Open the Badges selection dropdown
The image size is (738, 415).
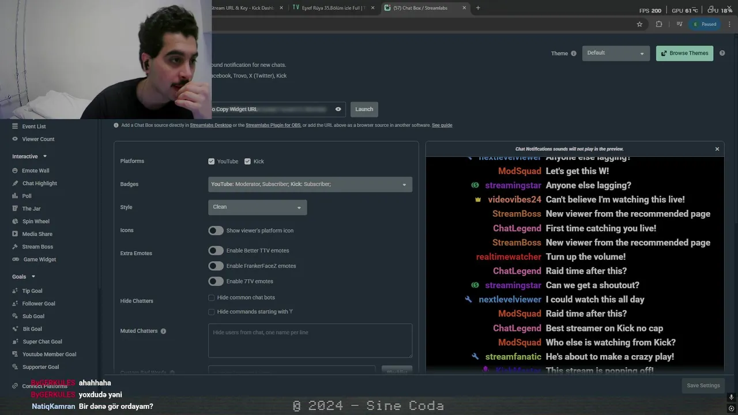[x=310, y=184]
